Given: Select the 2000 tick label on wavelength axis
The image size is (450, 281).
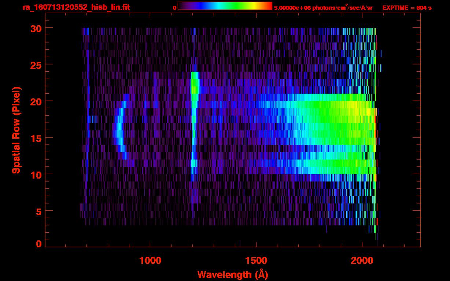Looking at the screenshot, I should tap(362, 260).
